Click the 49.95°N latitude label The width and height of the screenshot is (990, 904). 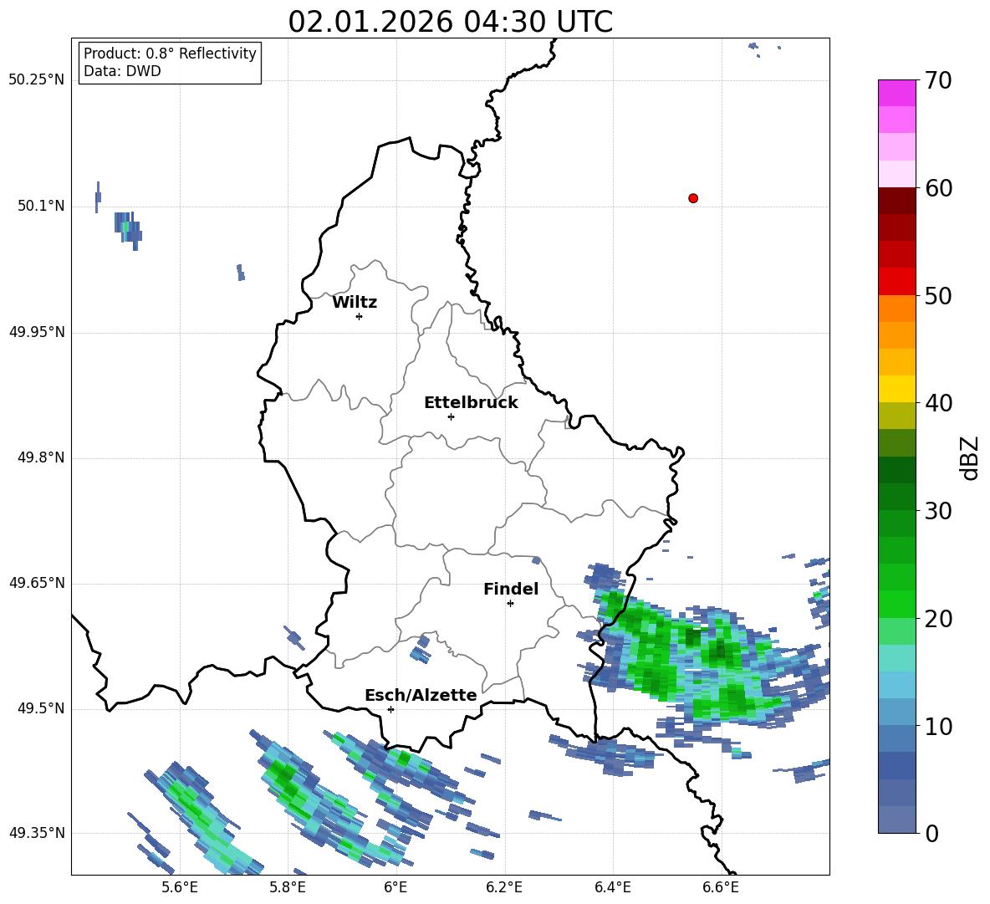point(37,332)
